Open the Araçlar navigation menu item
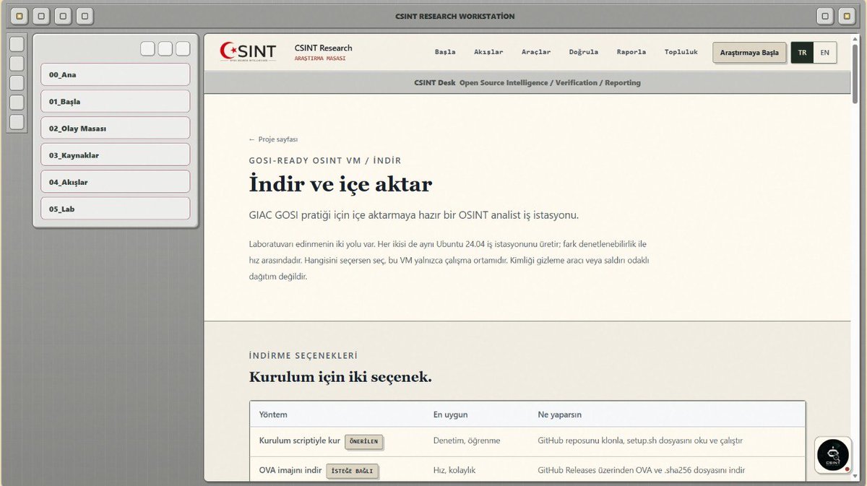 536,52
